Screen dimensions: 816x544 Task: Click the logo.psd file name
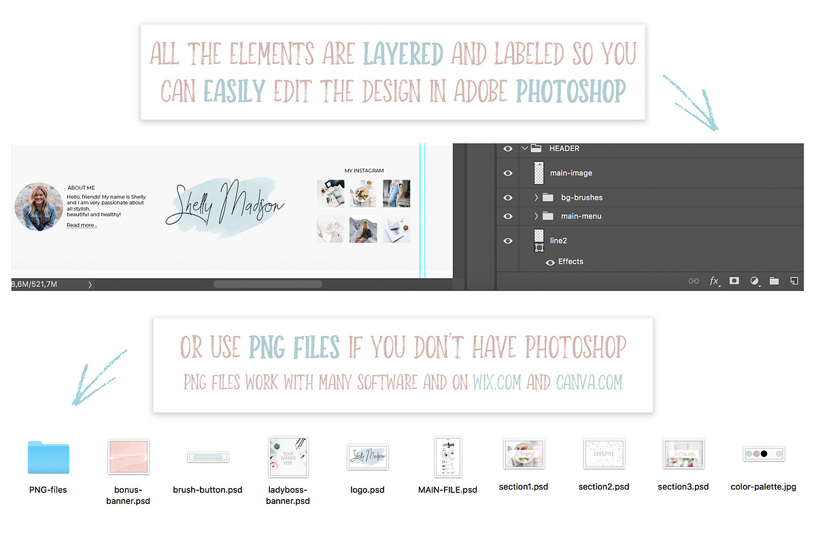pos(367,490)
